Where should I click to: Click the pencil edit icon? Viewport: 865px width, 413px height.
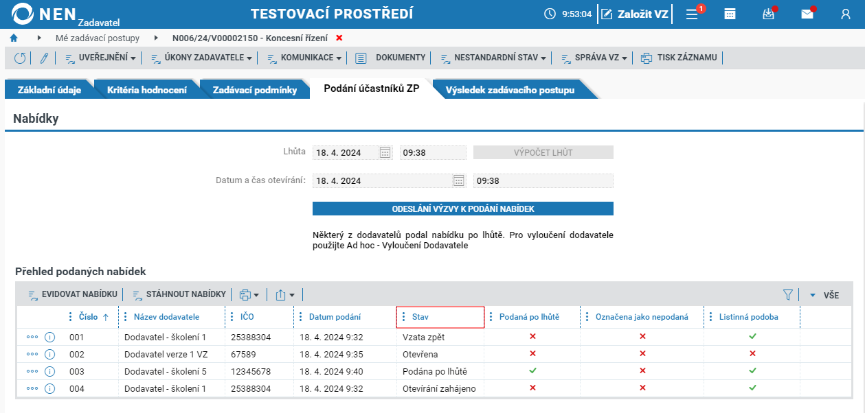pos(44,58)
